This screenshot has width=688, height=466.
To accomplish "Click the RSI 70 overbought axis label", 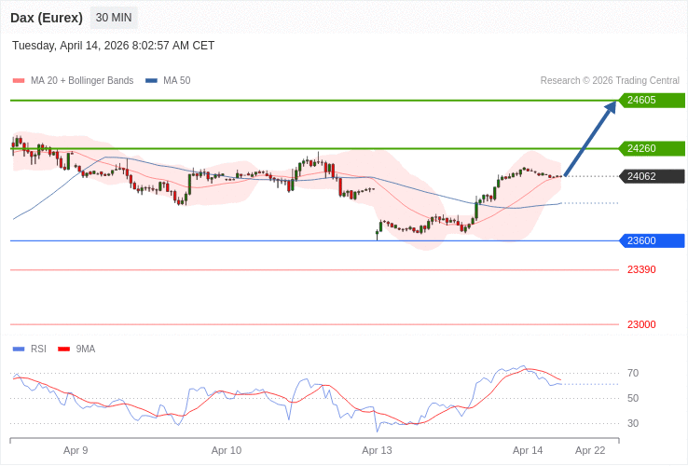I will [x=633, y=373].
